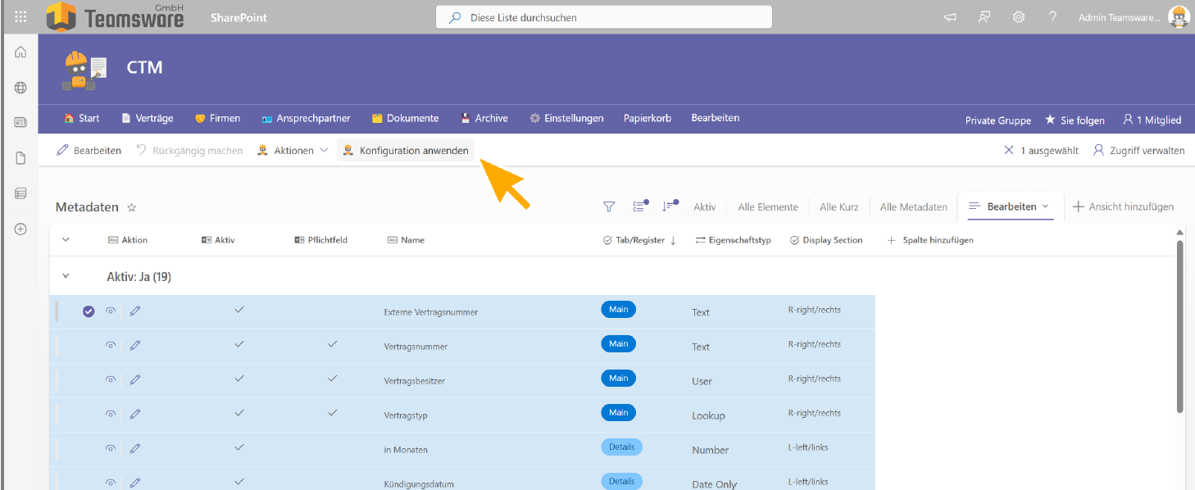Click the pencil edit icon for Vertragsnummer

pyautogui.click(x=135, y=345)
